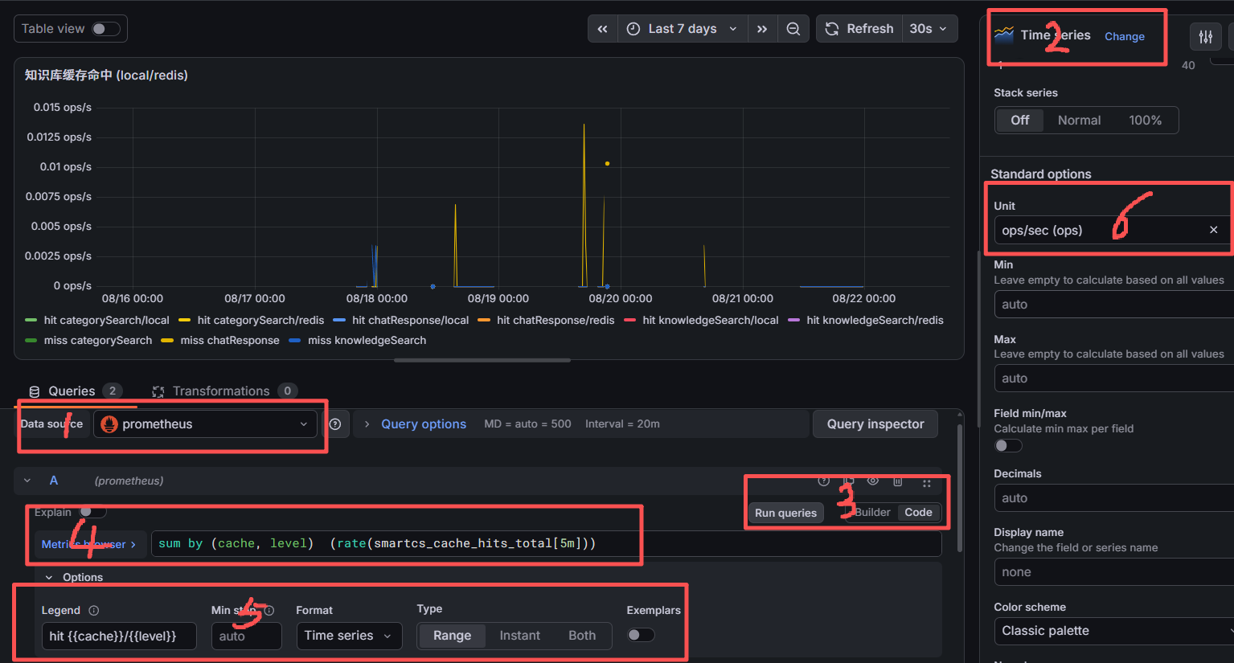The image size is (1234, 663).
Task: Open the Metrics browser
Action: tap(88, 544)
